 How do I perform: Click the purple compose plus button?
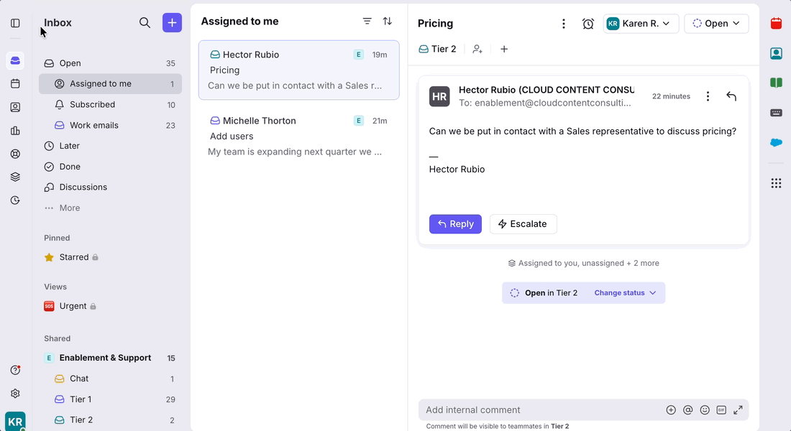172,23
